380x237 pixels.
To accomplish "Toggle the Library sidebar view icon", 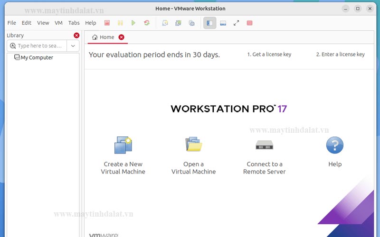I will [209, 23].
